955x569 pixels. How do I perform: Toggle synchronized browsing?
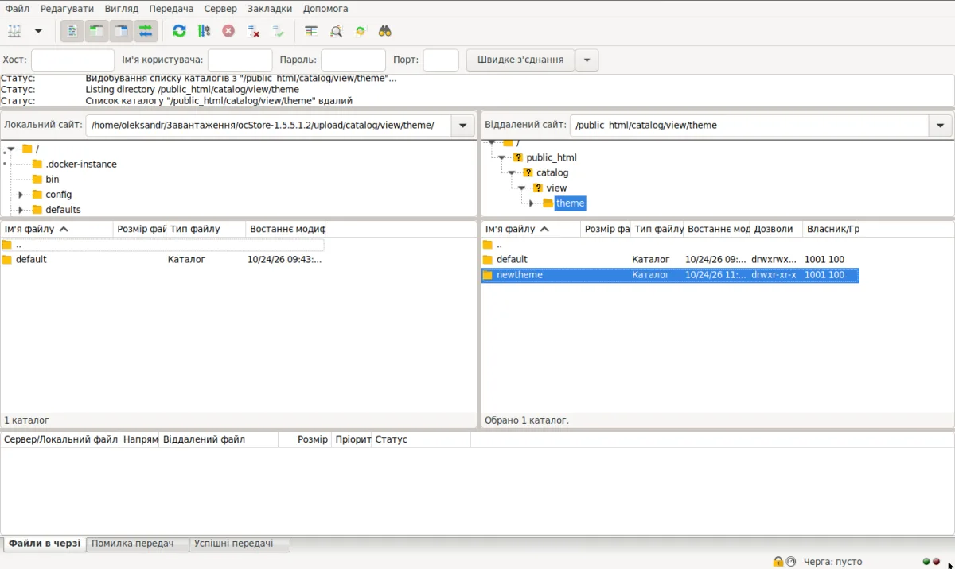click(361, 31)
